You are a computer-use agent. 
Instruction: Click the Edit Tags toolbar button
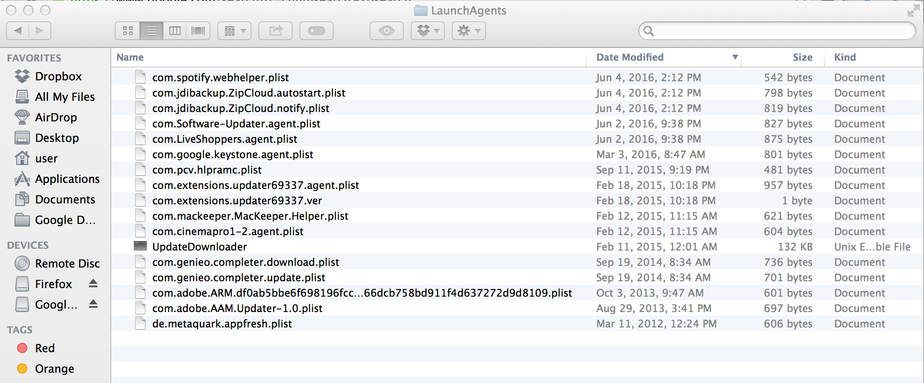pos(317,31)
